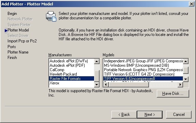Click Models list scroll up arrow
196x123 pixels.
tap(186, 61)
